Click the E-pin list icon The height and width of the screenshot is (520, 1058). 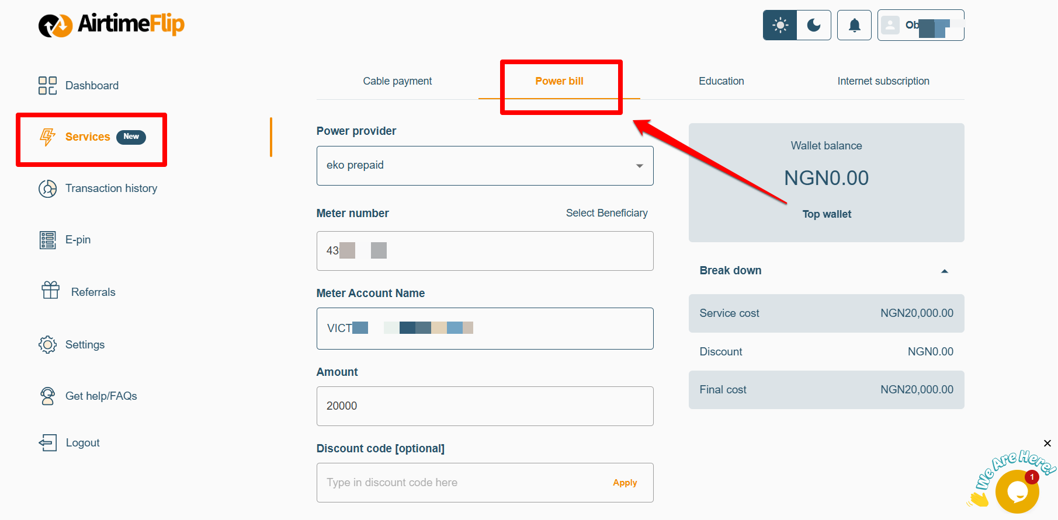tap(47, 240)
